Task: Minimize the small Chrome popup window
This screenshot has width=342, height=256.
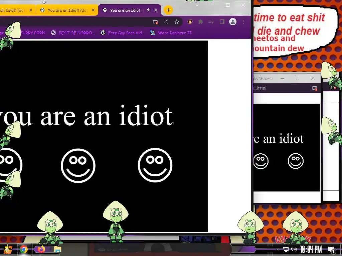Action: point(282,78)
